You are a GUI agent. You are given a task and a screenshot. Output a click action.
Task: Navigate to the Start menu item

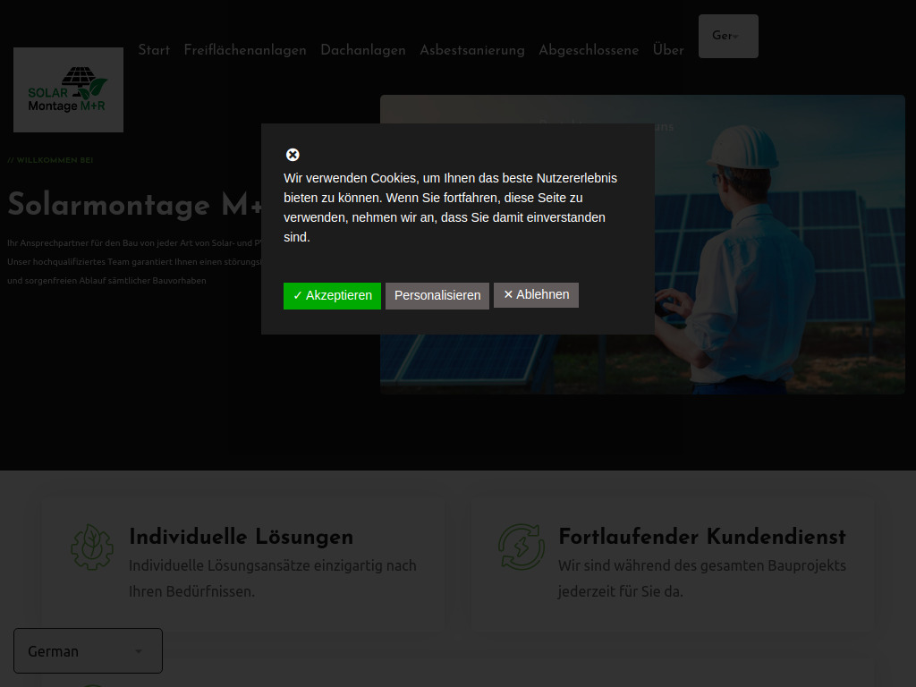coord(153,51)
